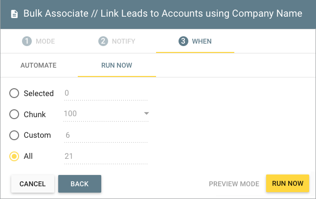Click the Cancel button

pyautogui.click(x=33, y=184)
